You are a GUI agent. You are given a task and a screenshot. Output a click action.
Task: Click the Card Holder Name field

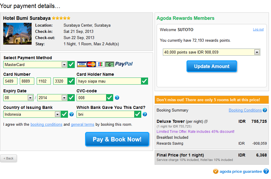pyautogui.click(x=109, y=81)
